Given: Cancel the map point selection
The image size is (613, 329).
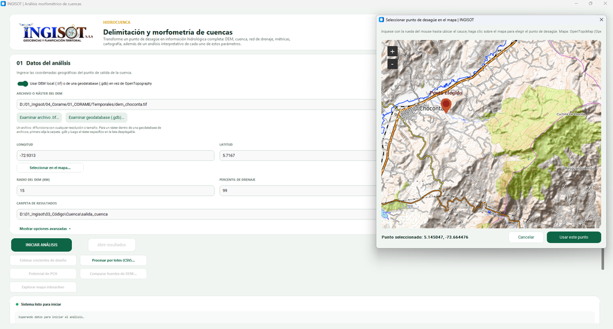Looking at the screenshot, I should pyautogui.click(x=526, y=237).
